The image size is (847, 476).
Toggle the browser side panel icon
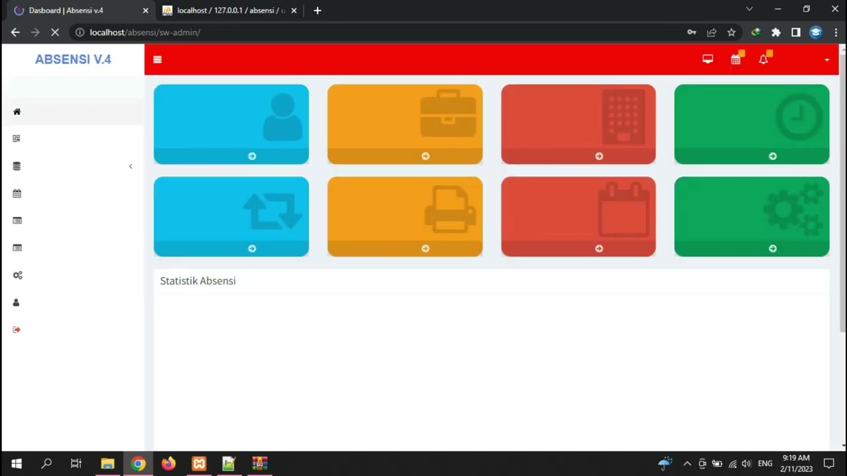tap(796, 32)
